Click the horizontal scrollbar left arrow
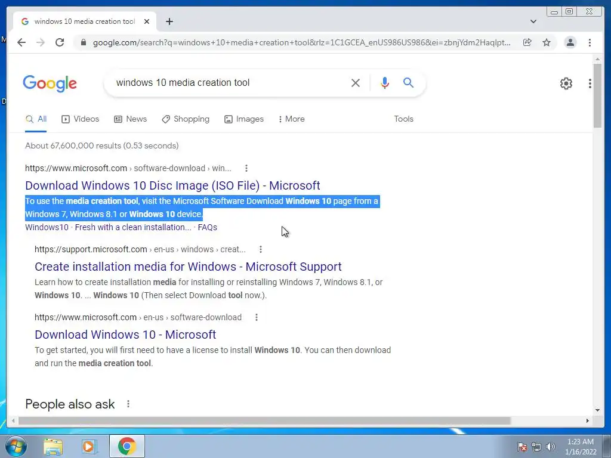The width and height of the screenshot is (611, 458). pyautogui.click(x=14, y=421)
